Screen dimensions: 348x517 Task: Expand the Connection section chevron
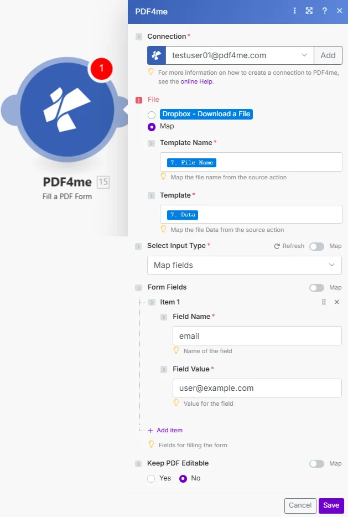point(139,37)
